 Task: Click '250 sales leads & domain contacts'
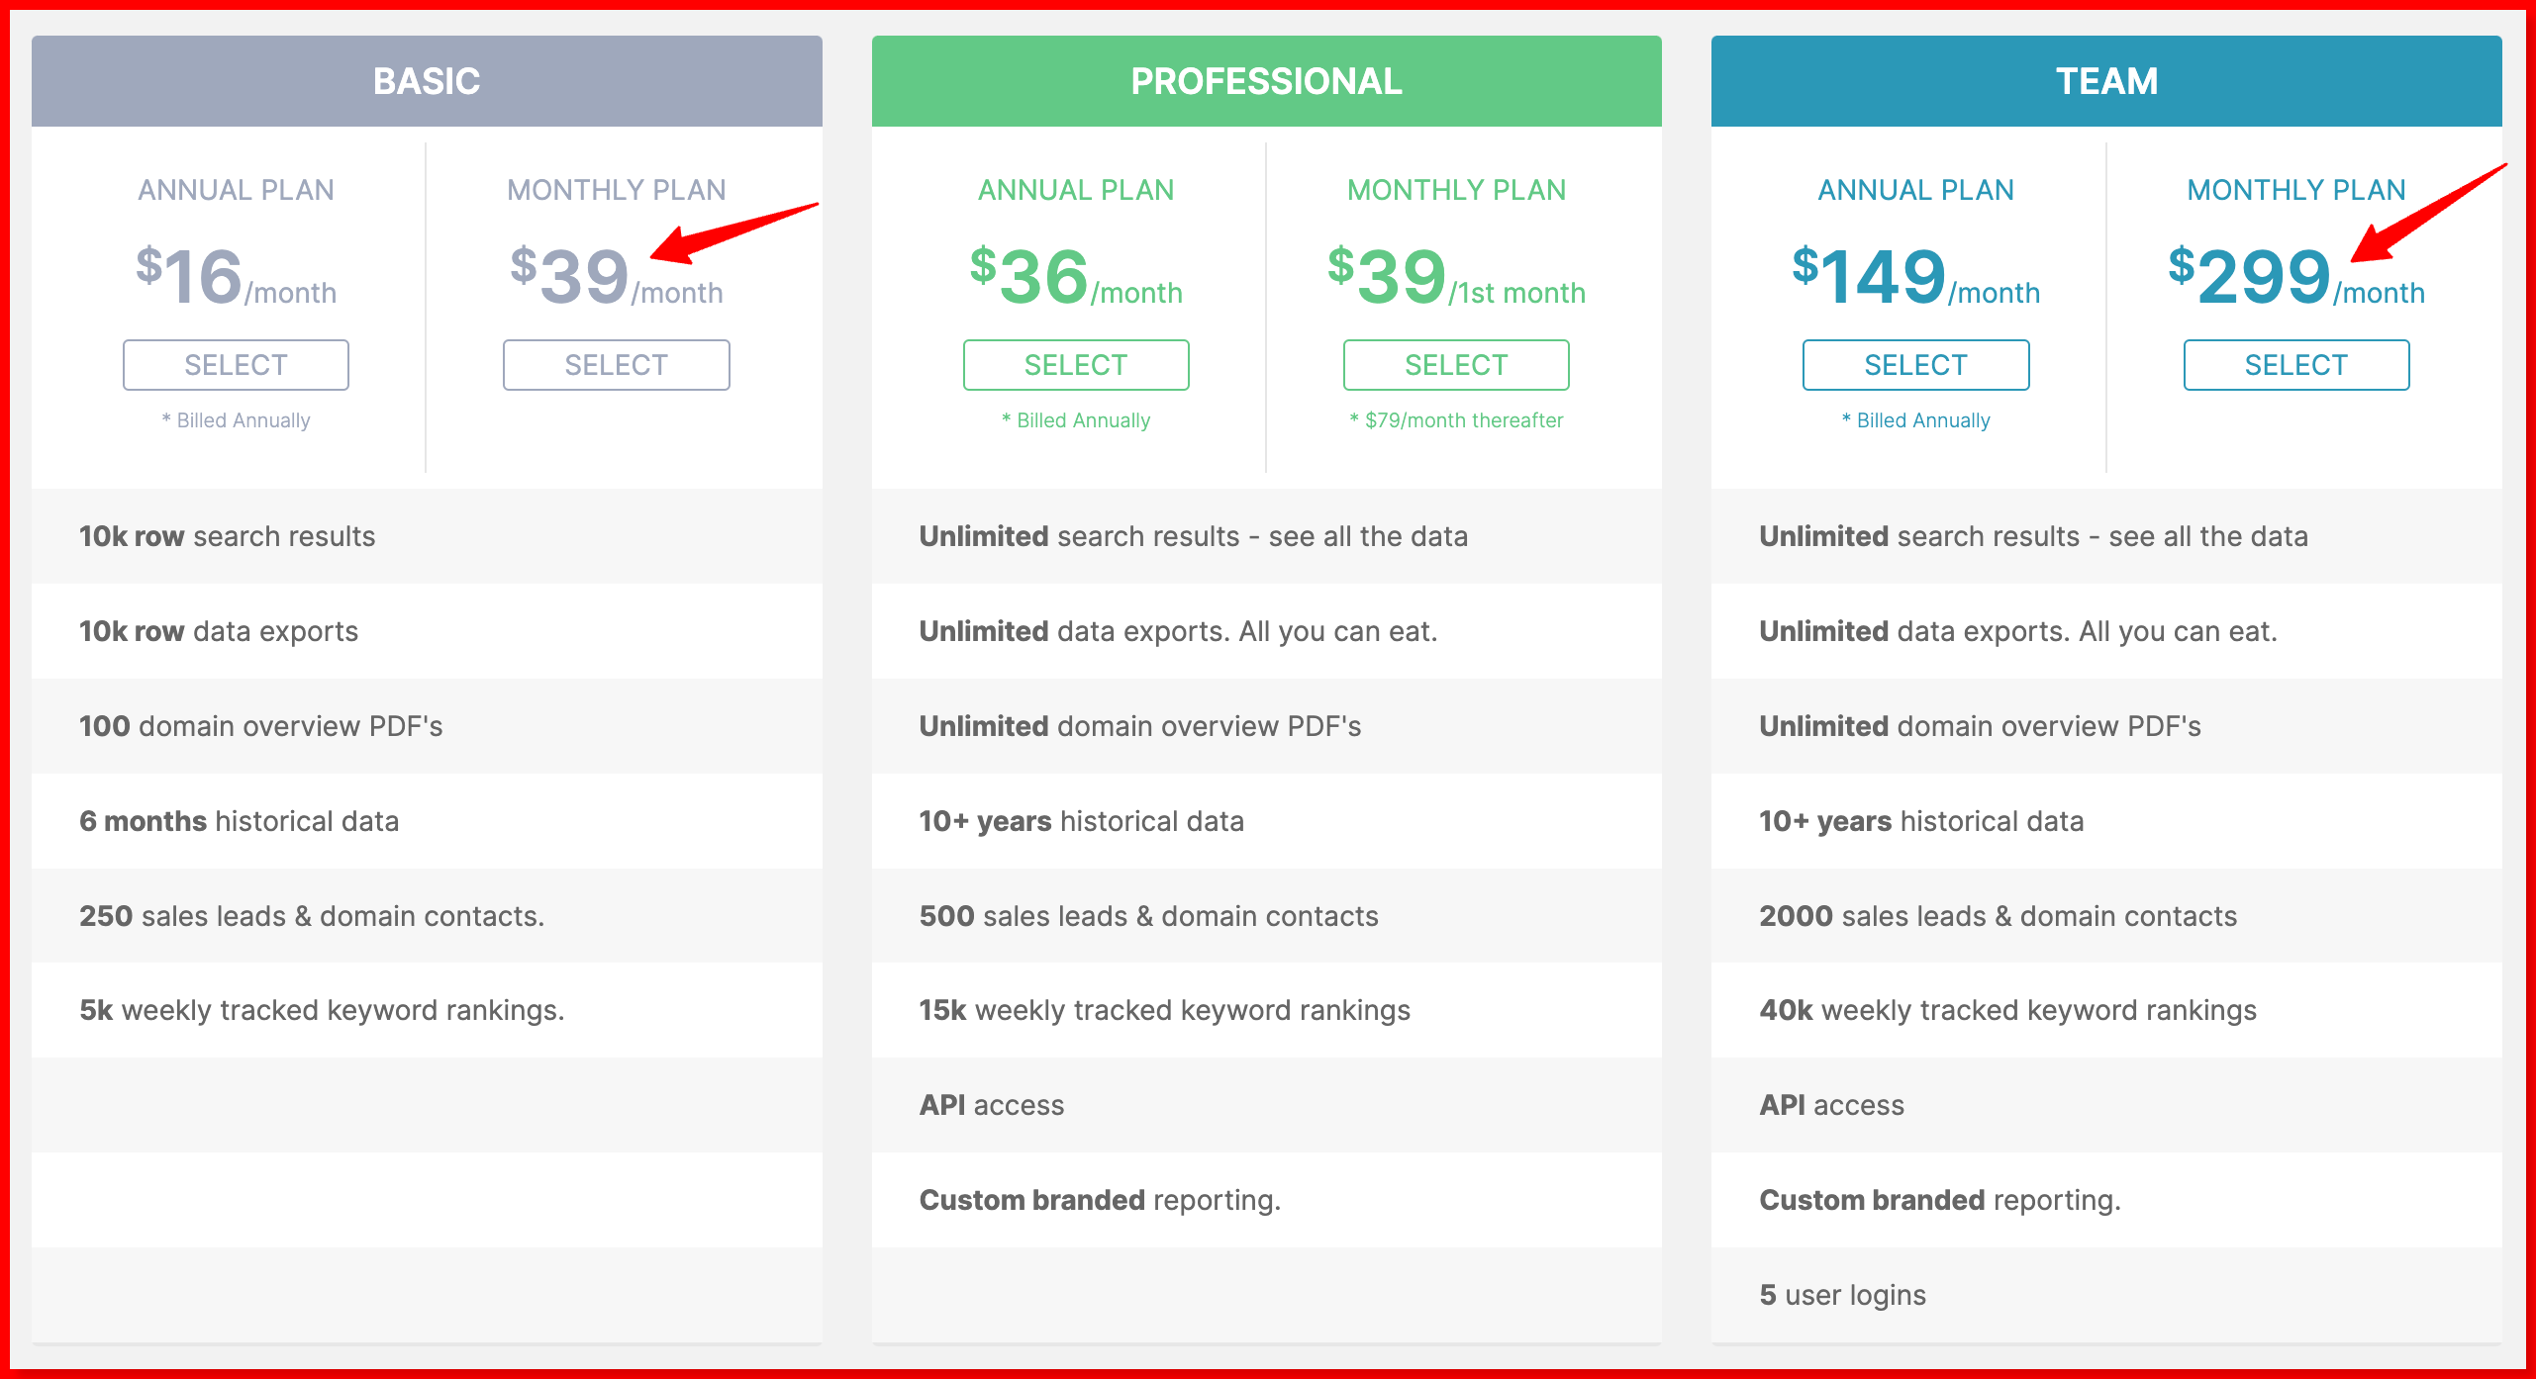point(427,916)
